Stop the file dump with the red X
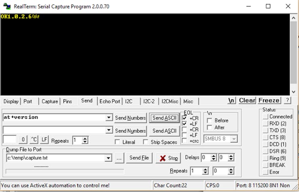 point(168,158)
